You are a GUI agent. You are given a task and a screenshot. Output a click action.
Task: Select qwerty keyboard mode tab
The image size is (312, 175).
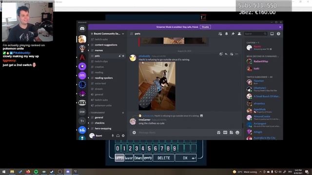(x=148, y=158)
